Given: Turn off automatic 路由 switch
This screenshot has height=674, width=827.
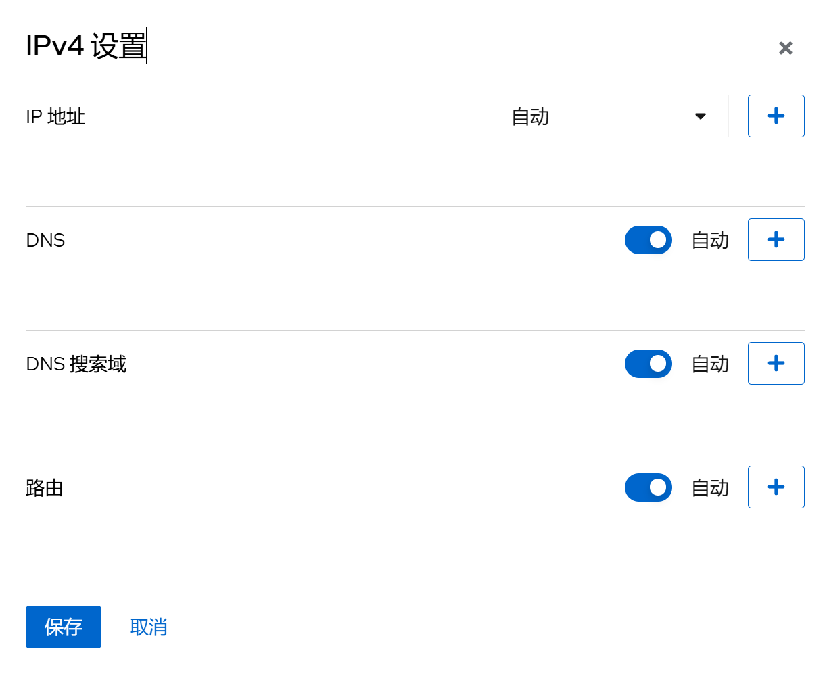Looking at the screenshot, I should [648, 487].
